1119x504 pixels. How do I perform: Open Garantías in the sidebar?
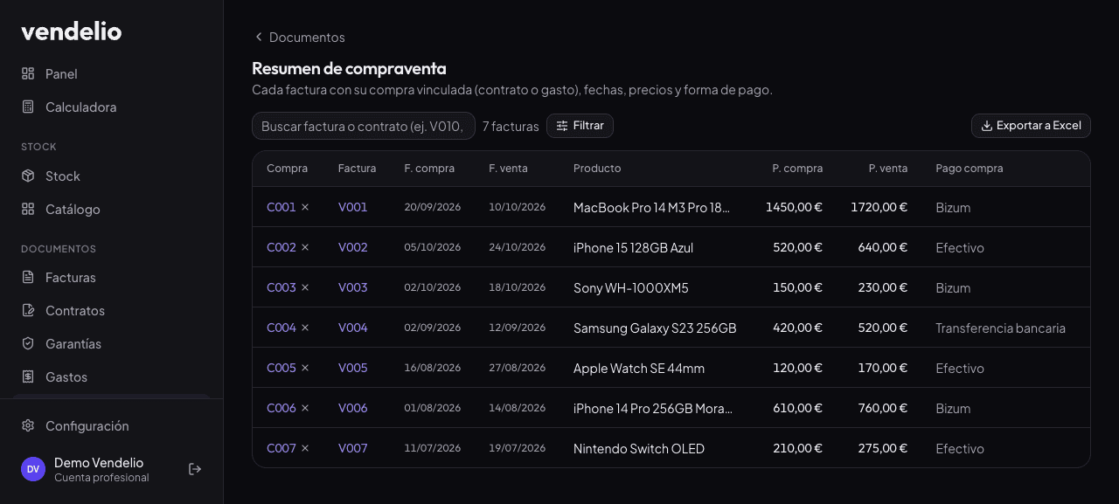click(x=112, y=343)
